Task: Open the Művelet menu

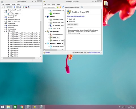Action: pyautogui.click(x=8, y=5)
